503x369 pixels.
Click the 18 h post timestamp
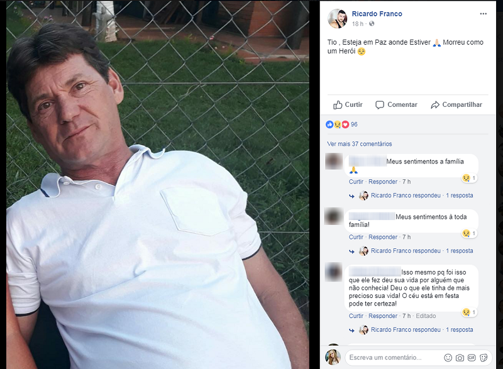[x=357, y=24]
